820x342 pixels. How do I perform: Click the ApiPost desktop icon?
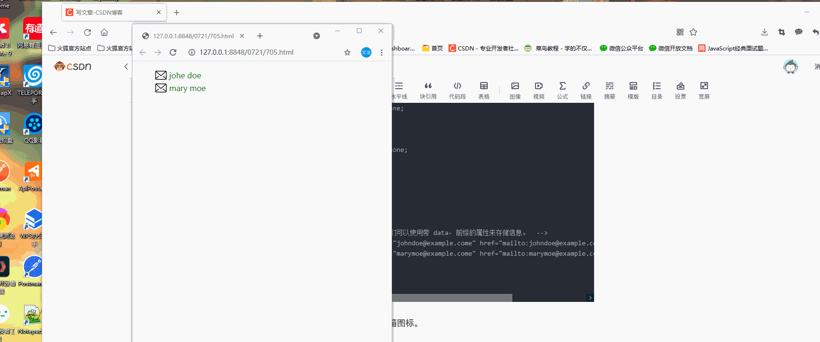(x=32, y=176)
